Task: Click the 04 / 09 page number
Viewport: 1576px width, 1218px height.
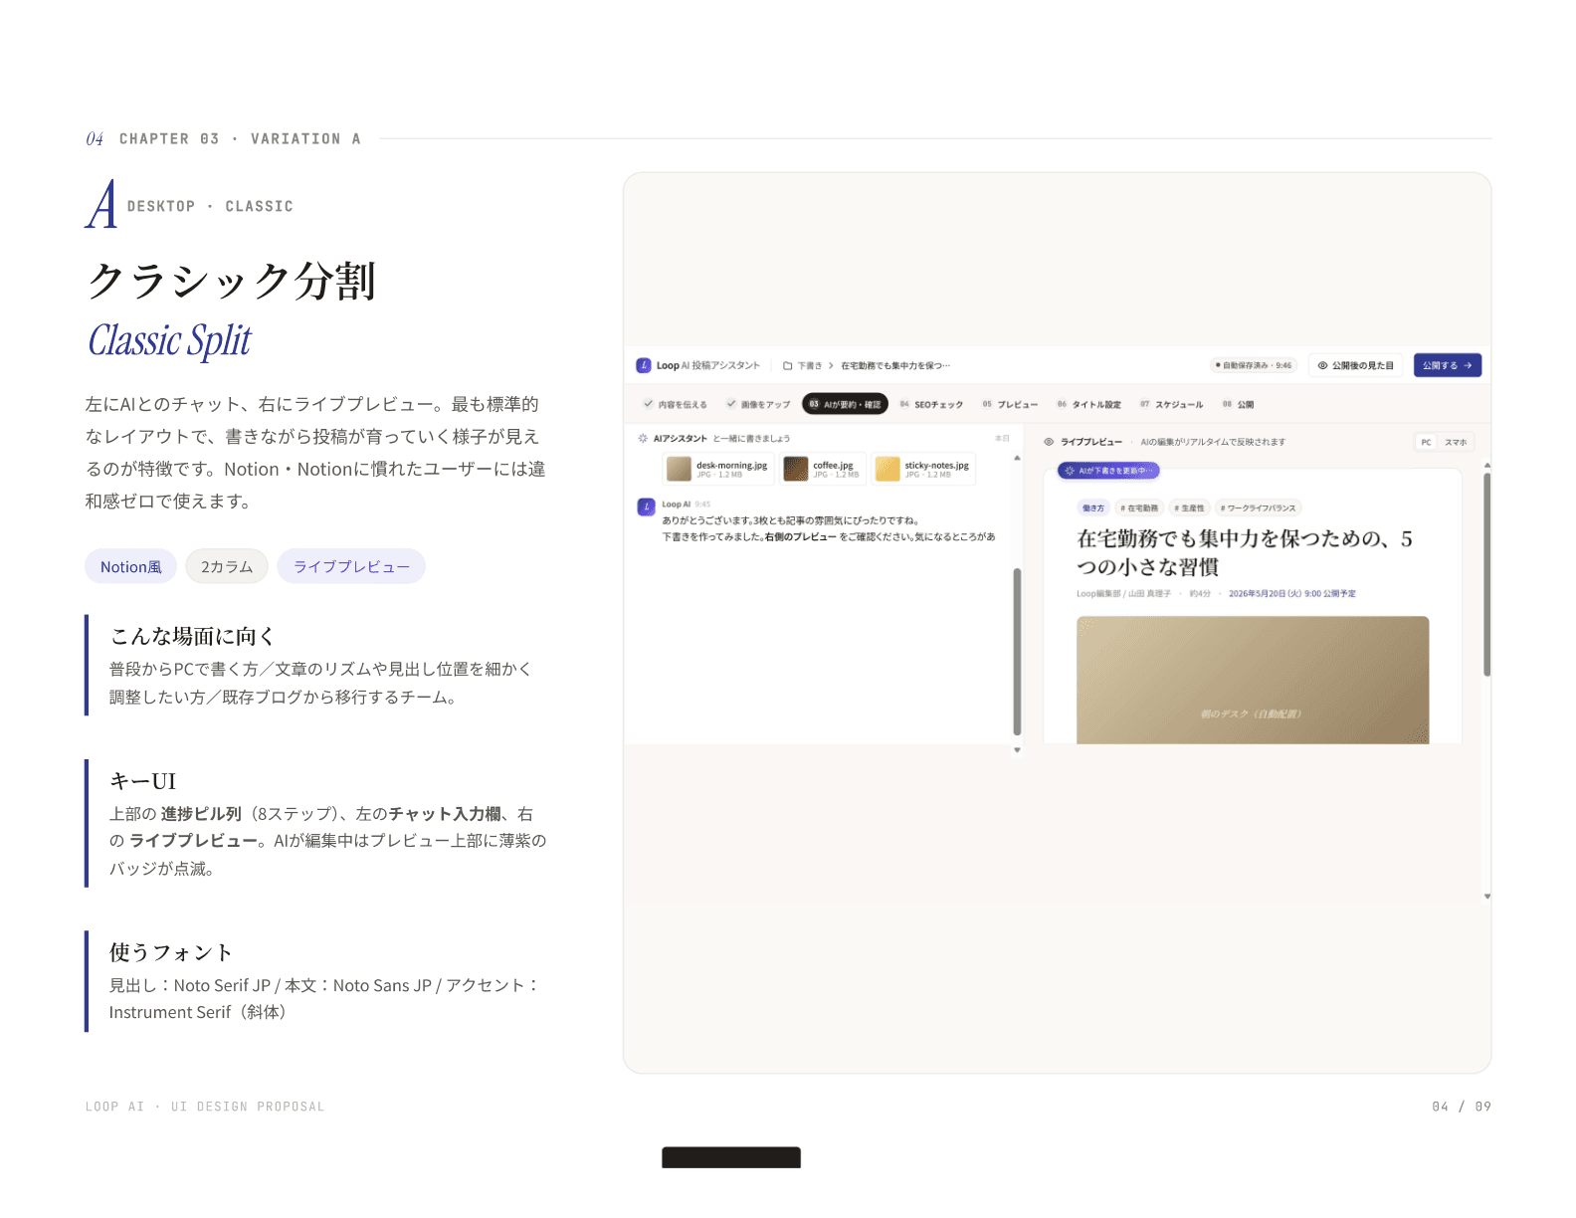Action: (1462, 1107)
